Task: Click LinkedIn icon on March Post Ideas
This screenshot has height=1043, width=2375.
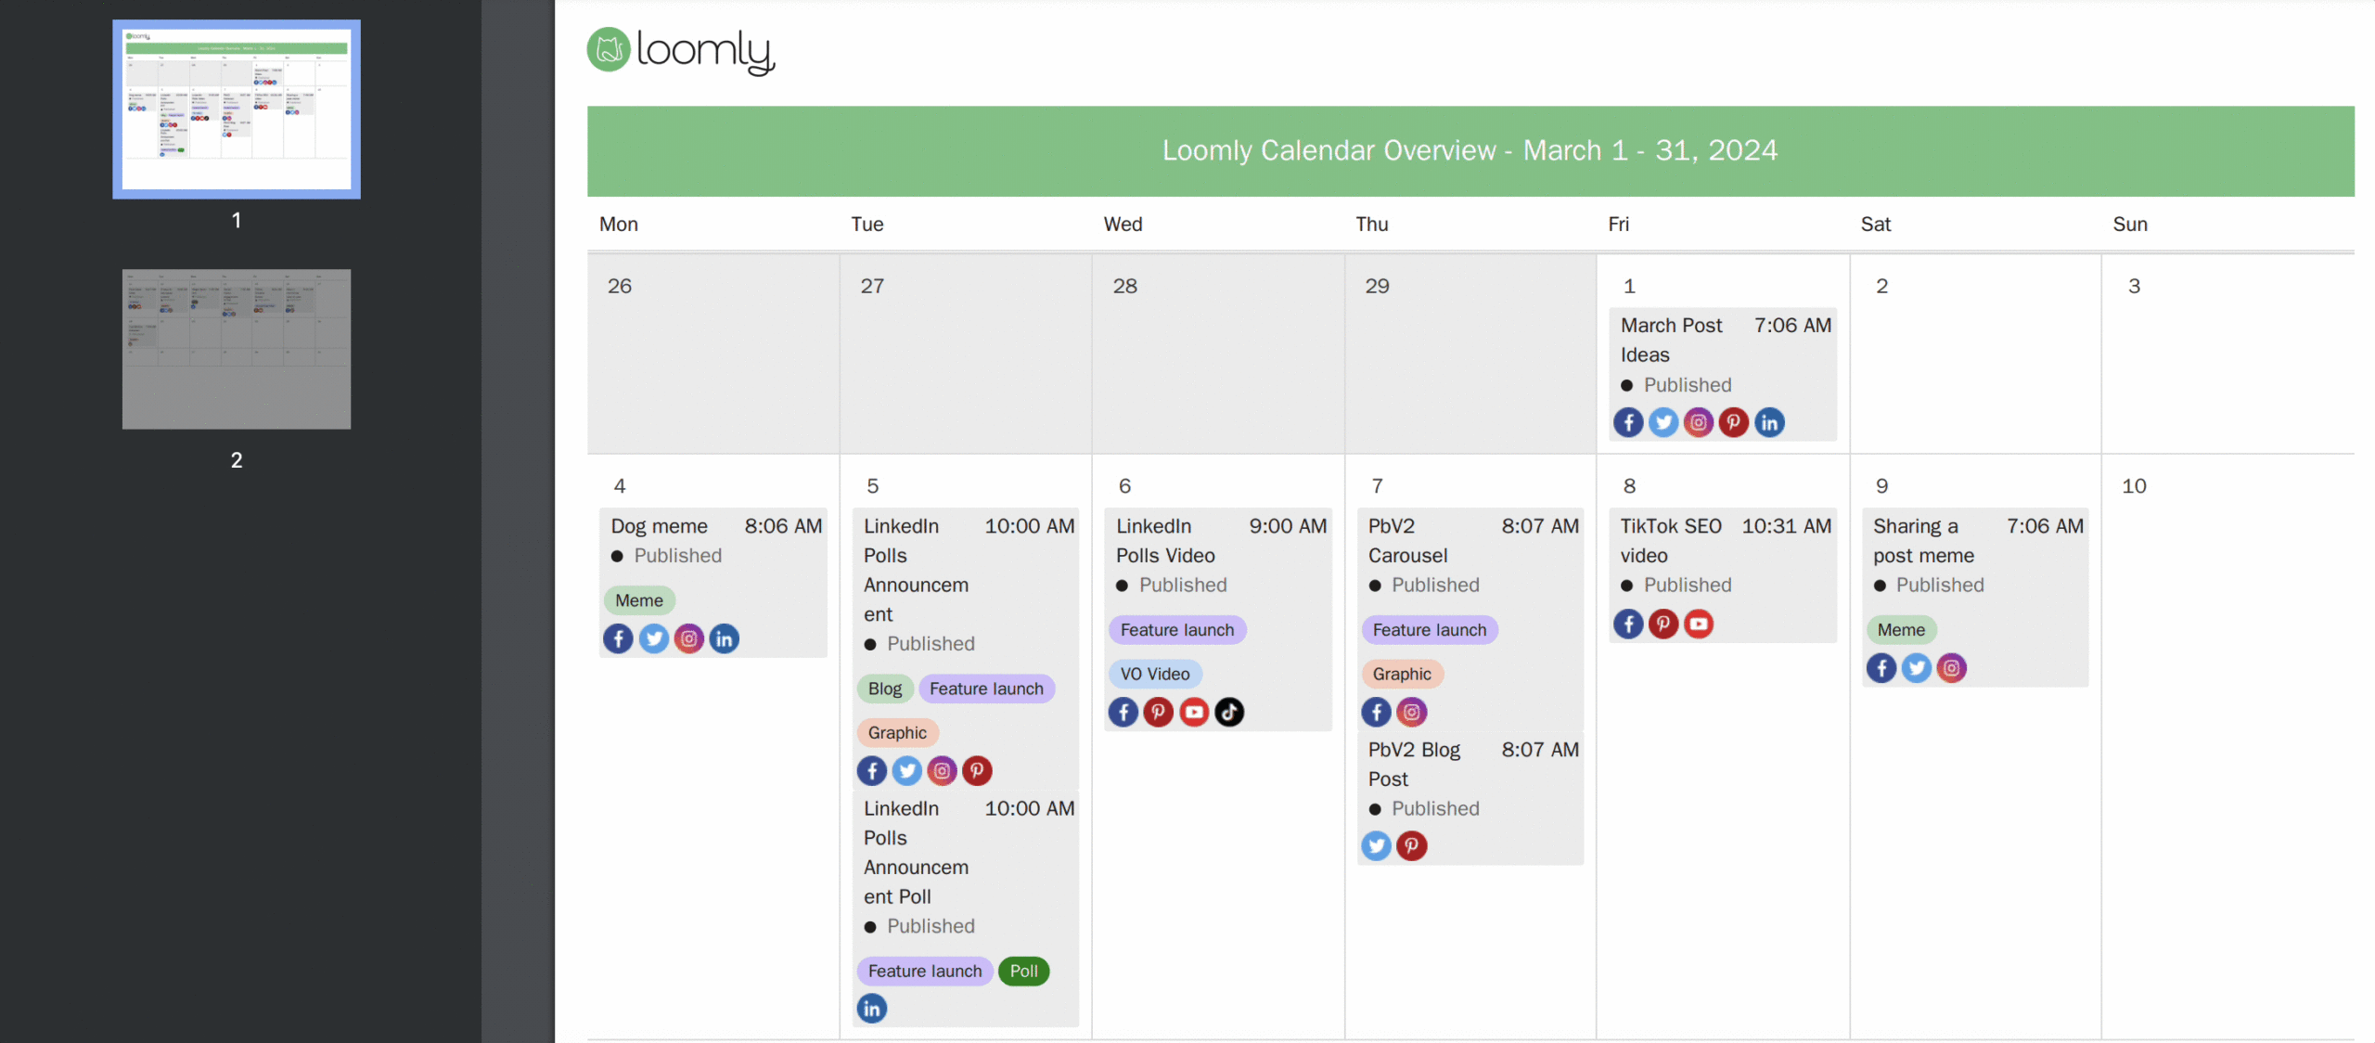Action: pyautogui.click(x=1769, y=423)
